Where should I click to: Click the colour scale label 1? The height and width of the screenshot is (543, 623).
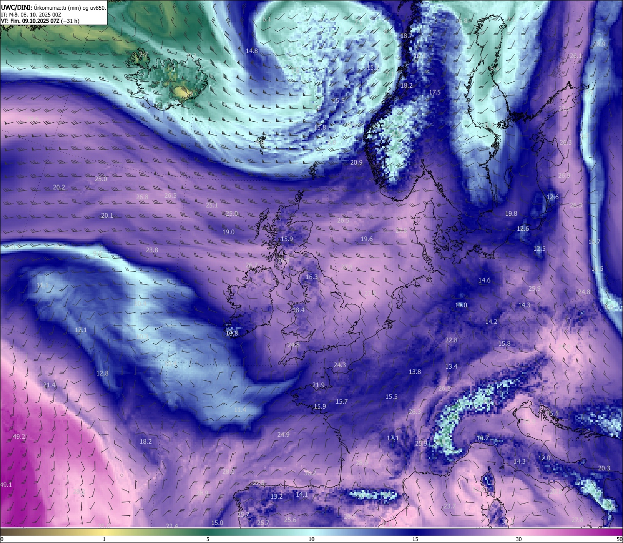click(104, 539)
